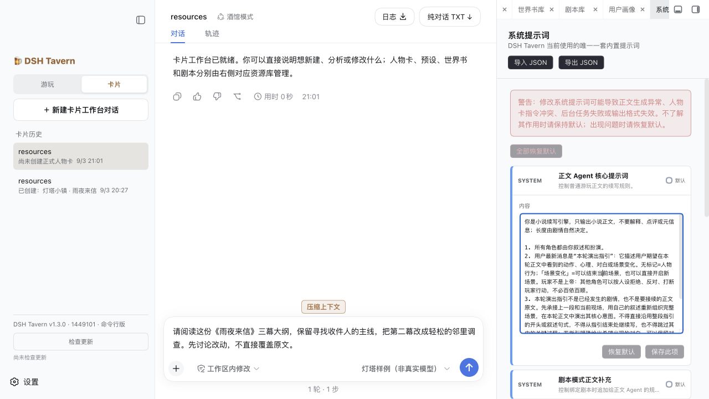Click the 导出 JSON button
The width and height of the screenshot is (709, 399).
tap(581, 62)
